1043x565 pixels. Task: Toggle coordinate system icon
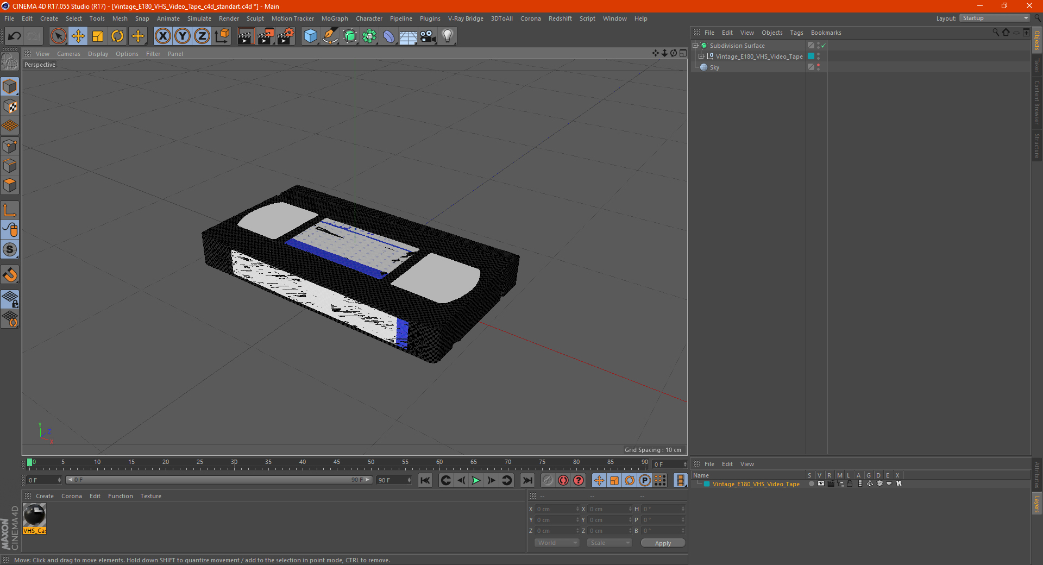click(222, 36)
